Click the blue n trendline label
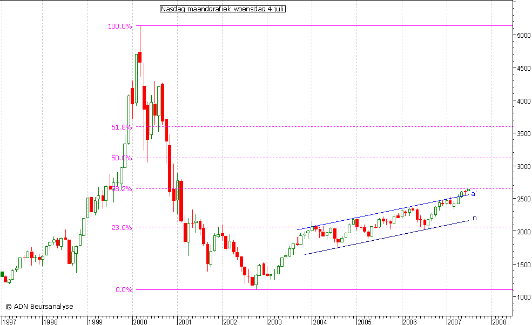Image resolution: width=532 pixels, height=325 pixels. [x=474, y=218]
